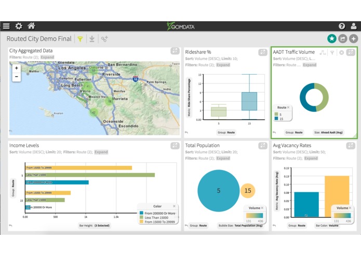This screenshot has height=256, width=361.
Task: Open the dashboard filter funnel icon
Action: (80, 39)
